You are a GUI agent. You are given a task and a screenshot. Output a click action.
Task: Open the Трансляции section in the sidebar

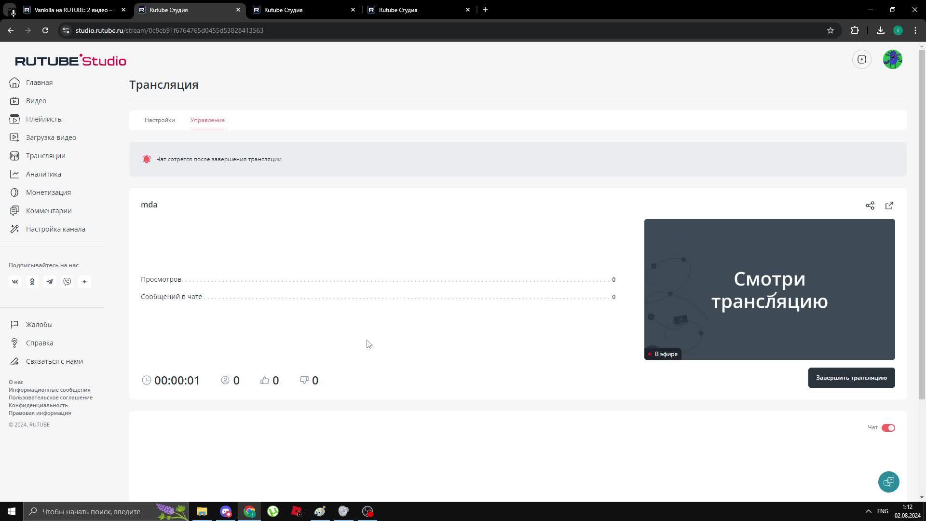tap(45, 155)
